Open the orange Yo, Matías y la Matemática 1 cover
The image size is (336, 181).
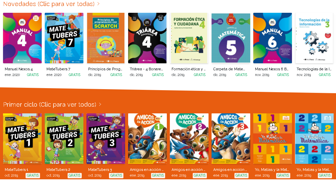272,139
